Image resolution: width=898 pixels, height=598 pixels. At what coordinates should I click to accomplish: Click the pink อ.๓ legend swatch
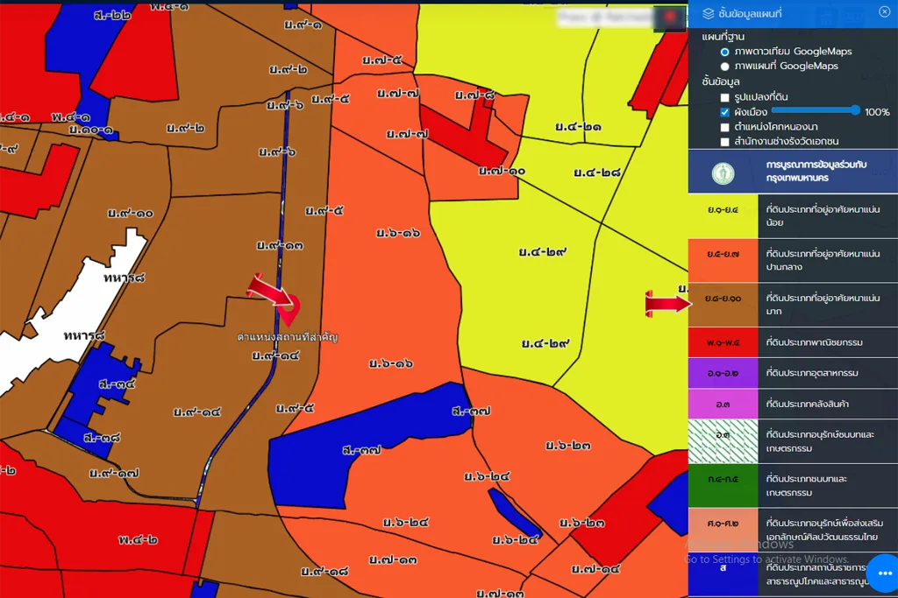pos(723,405)
